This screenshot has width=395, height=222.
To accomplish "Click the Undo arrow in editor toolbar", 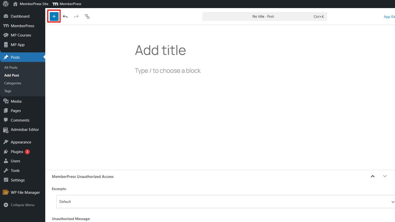I will (65, 16).
